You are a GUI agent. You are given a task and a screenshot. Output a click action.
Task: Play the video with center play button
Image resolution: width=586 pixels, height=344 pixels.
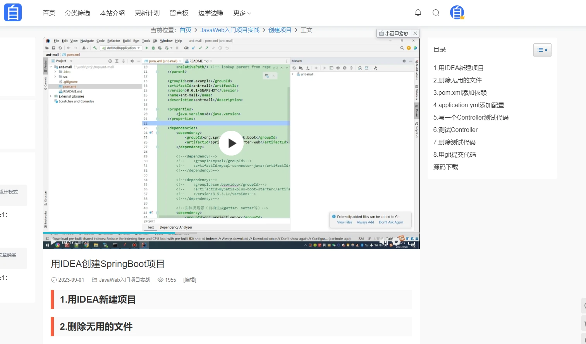tap(231, 143)
